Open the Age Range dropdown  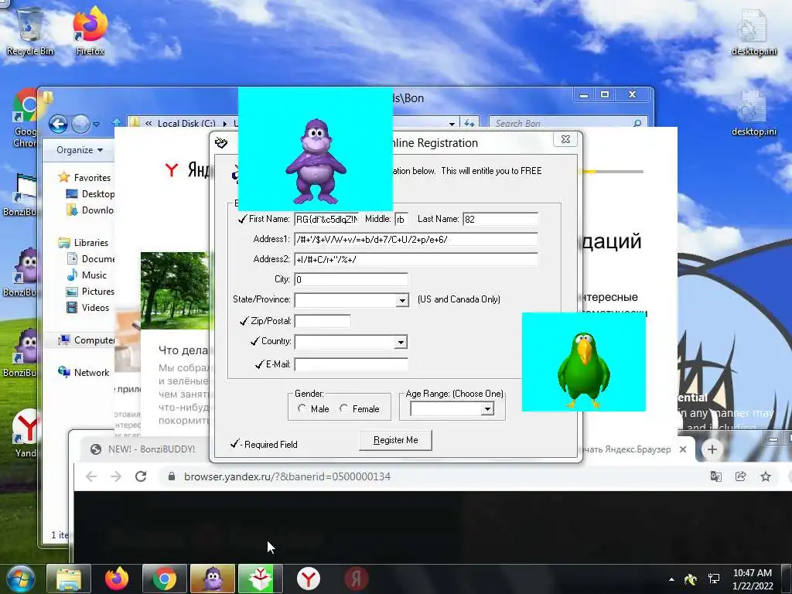click(487, 408)
